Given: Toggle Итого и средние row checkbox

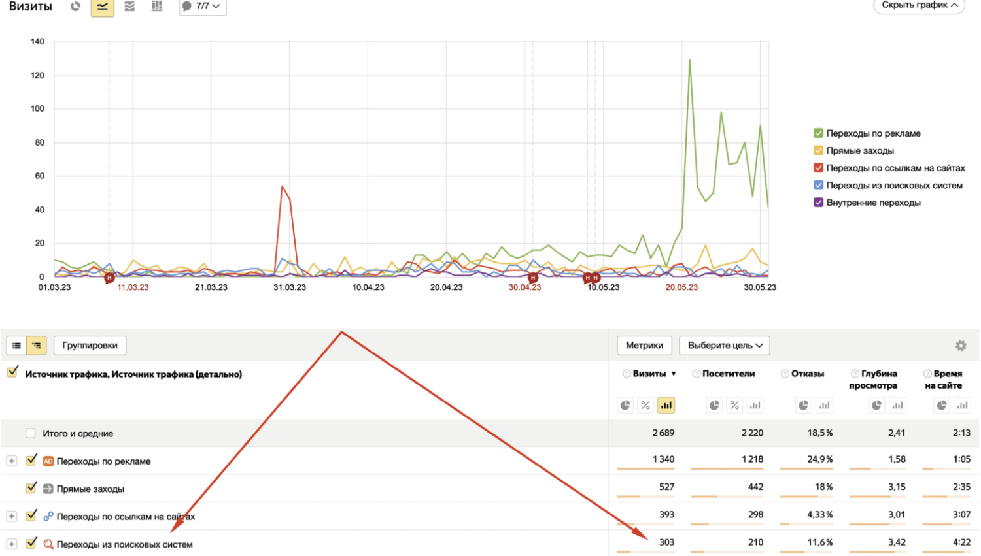Looking at the screenshot, I should [x=30, y=433].
